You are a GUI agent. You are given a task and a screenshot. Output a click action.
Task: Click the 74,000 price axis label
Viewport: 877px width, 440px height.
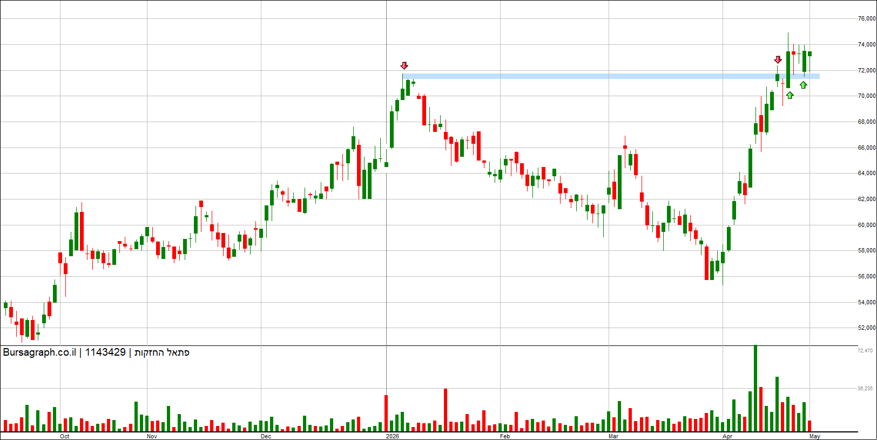(866, 44)
